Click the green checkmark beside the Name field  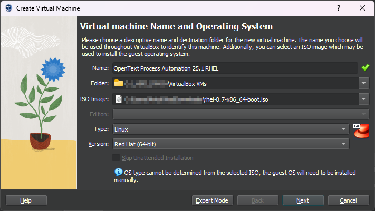tap(366, 68)
